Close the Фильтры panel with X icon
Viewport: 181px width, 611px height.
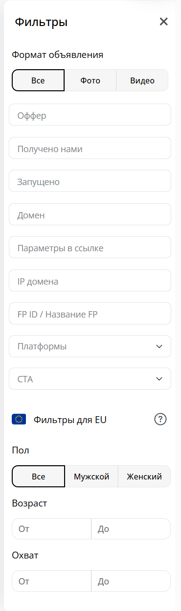pos(163,22)
